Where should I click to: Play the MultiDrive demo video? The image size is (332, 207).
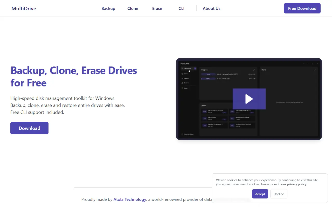[249, 99]
